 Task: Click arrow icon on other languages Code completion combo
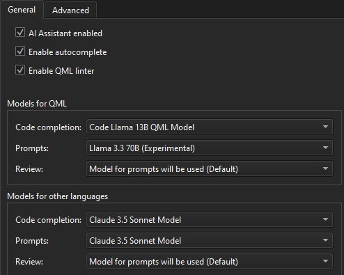325,219
